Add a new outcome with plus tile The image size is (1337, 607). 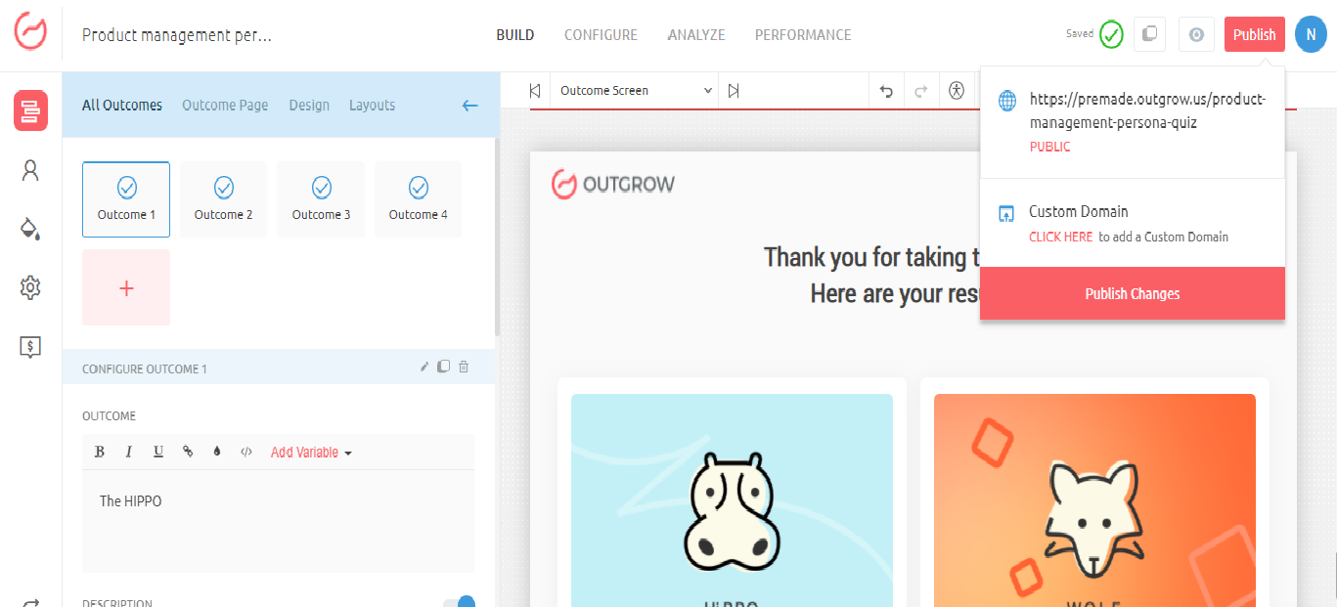click(x=126, y=287)
